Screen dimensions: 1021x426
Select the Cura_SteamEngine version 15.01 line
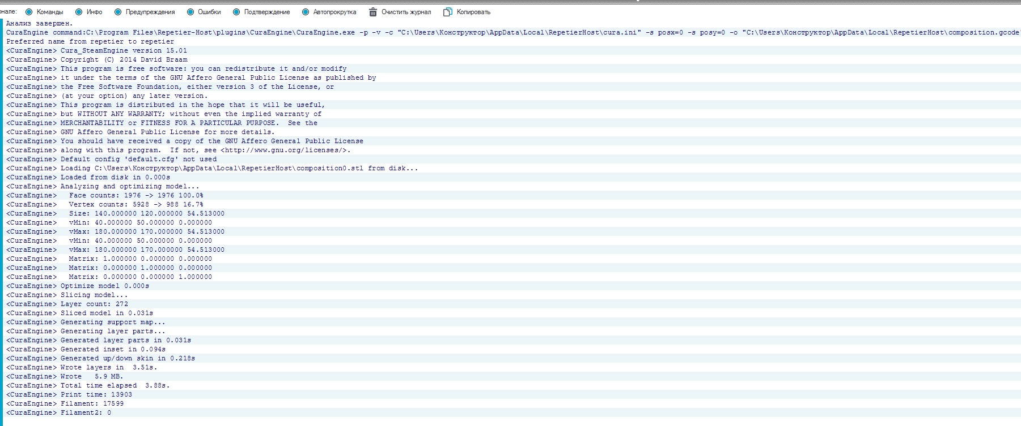click(124, 51)
